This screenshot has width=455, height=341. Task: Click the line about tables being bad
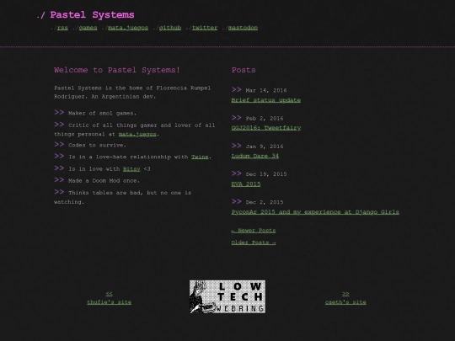pos(123,197)
